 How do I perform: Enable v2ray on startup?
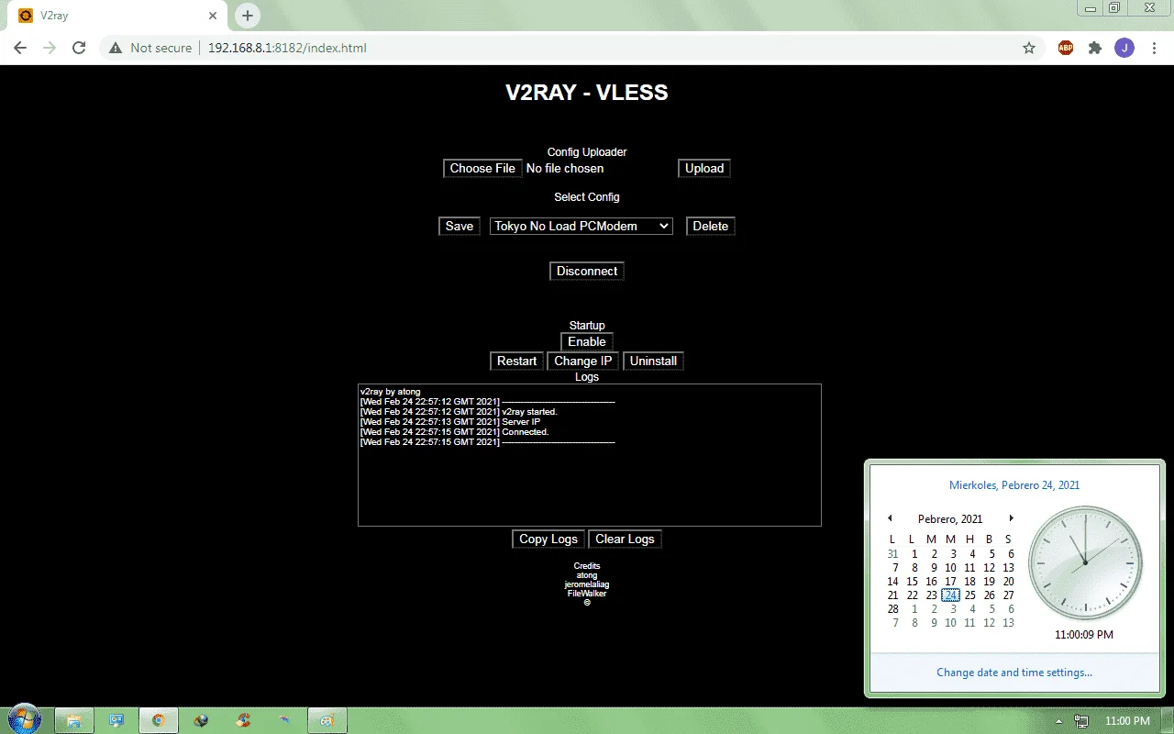coord(587,341)
